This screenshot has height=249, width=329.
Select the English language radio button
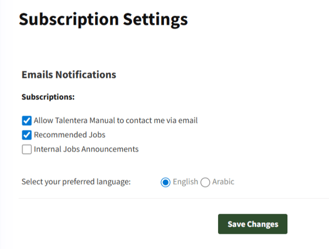[165, 182]
